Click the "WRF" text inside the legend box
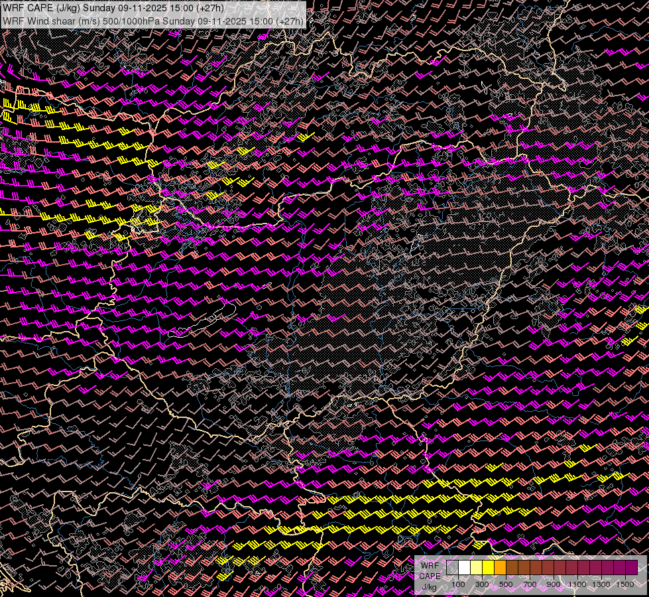The height and width of the screenshot is (597, 649). pyautogui.click(x=429, y=565)
